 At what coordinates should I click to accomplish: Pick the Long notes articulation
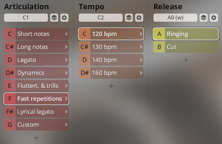(x=36, y=47)
